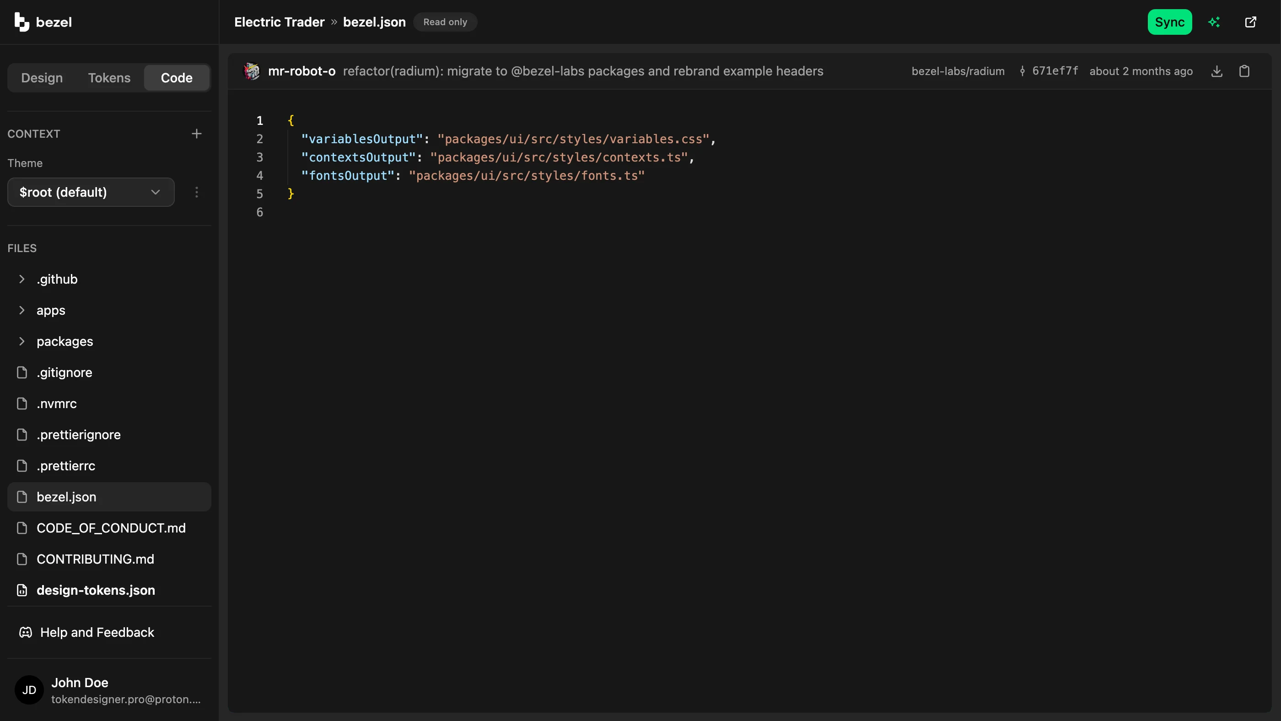Click the .prettierignore file icon

pos(22,435)
